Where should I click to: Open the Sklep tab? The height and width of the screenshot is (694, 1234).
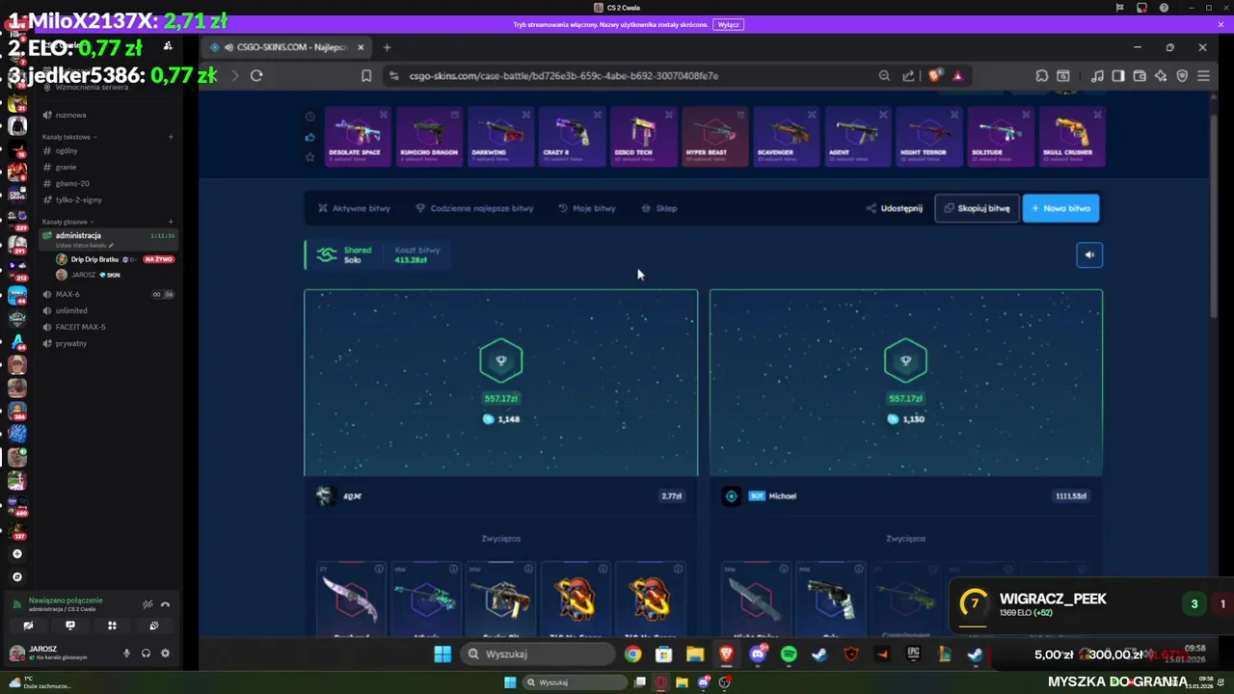click(x=659, y=208)
